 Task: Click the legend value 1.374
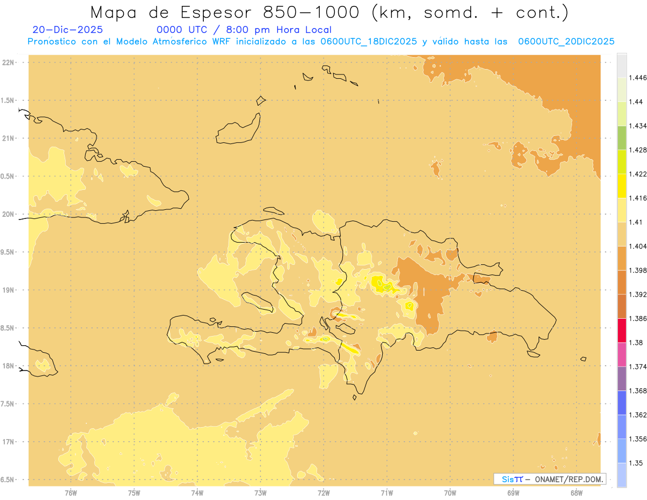coord(638,367)
